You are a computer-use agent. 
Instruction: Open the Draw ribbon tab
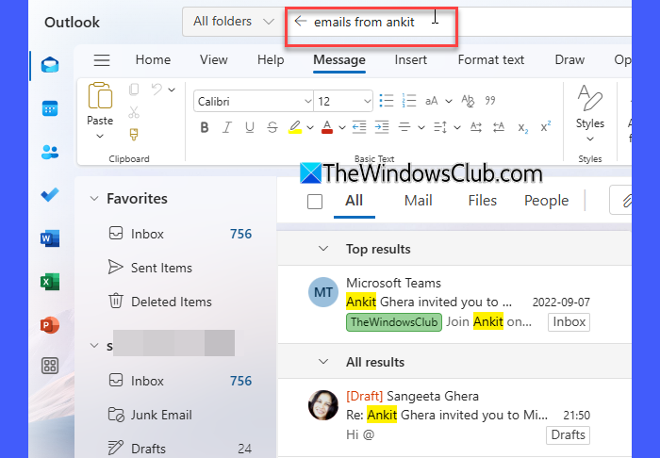point(569,60)
